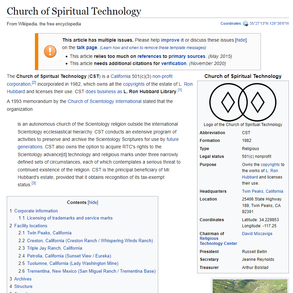Viewport: 293px width, 293px height.
Task: Click the address '25406 State Highway'
Action: pos(262,199)
